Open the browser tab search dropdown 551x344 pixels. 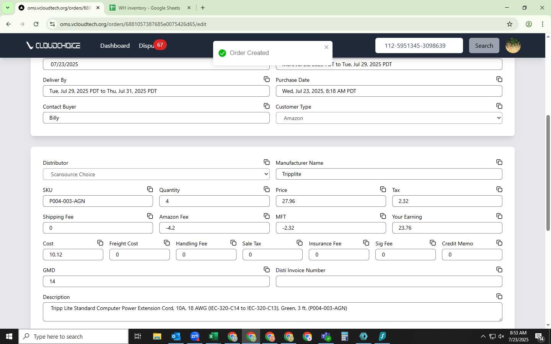coord(8,8)
